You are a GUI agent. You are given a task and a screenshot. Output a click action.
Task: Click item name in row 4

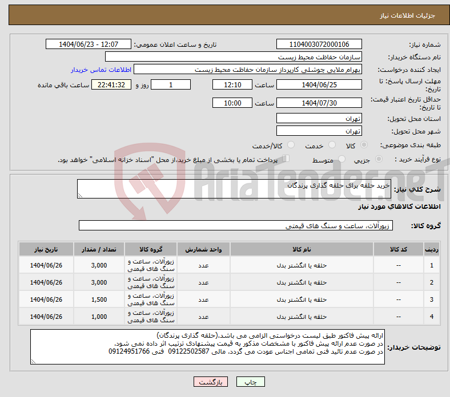[302, 317]
